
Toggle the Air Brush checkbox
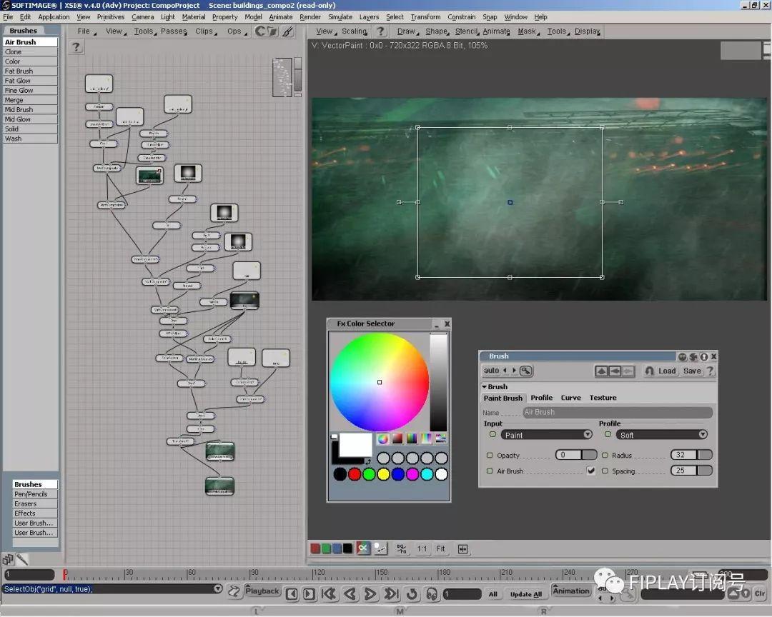tap(590, 471)
